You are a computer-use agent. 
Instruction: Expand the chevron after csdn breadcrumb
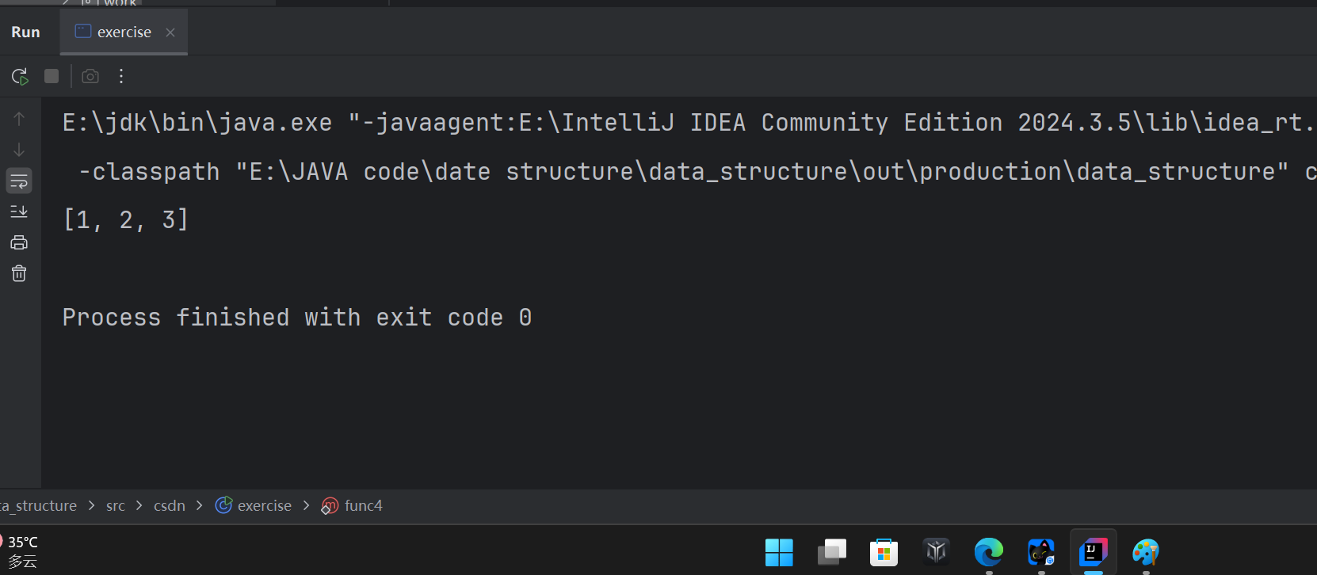(x=199, y=505)
